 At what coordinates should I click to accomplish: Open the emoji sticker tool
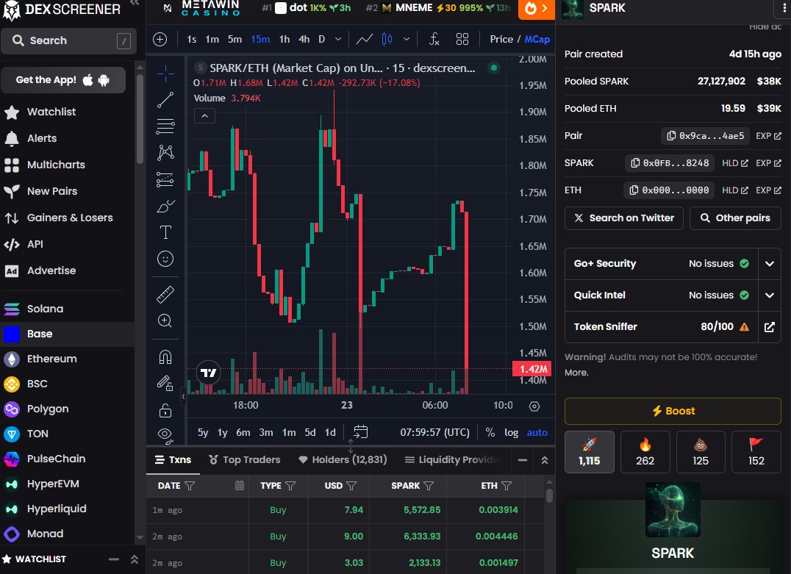click(x=165, y=259)
